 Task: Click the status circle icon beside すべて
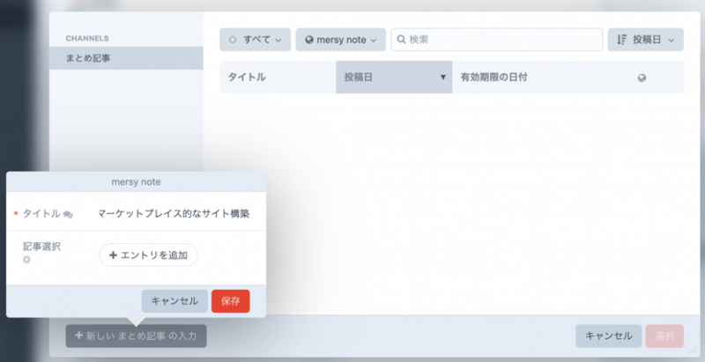tap(233, 40)
